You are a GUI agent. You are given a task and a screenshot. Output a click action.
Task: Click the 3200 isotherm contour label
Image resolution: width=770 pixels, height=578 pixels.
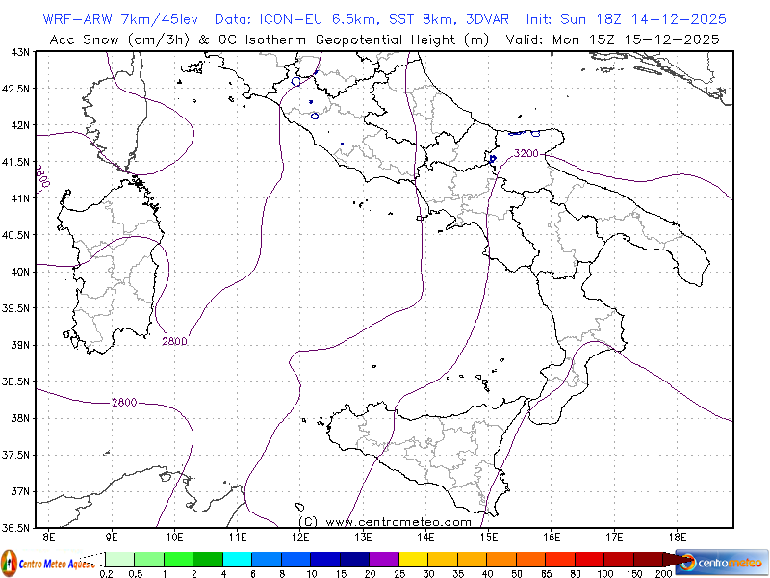526,154
